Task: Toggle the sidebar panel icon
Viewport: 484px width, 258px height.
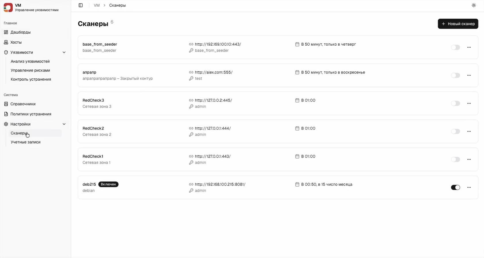Action: [81, 5]
